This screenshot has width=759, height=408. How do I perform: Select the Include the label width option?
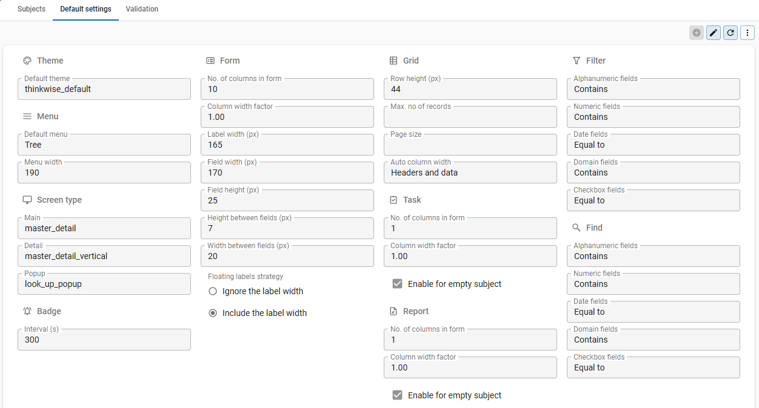point(213,312)
